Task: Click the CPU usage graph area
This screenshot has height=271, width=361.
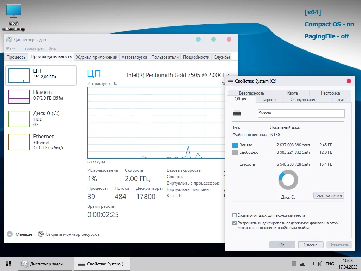Action: point(156,122)
